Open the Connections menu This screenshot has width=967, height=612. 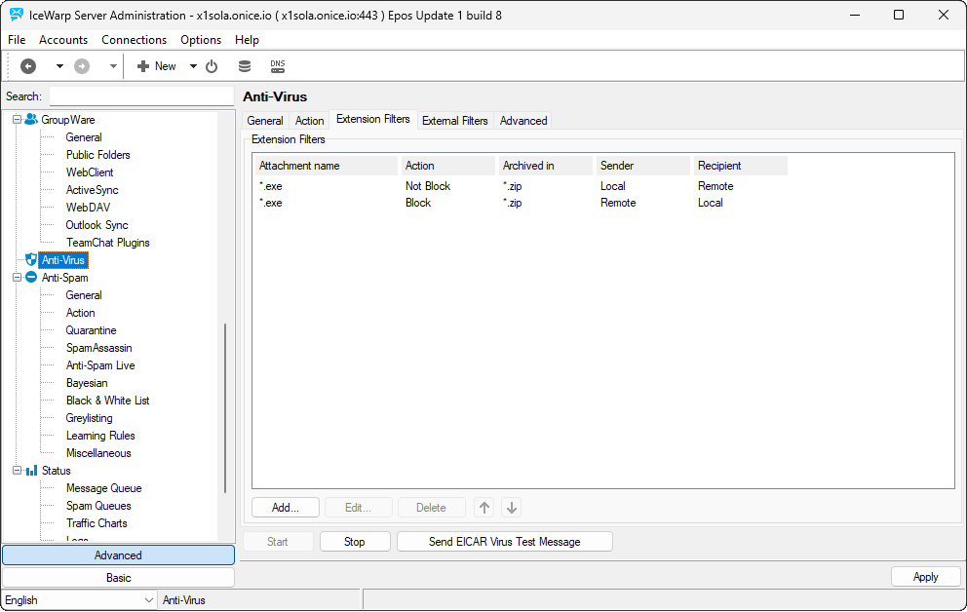click(134, 39)
